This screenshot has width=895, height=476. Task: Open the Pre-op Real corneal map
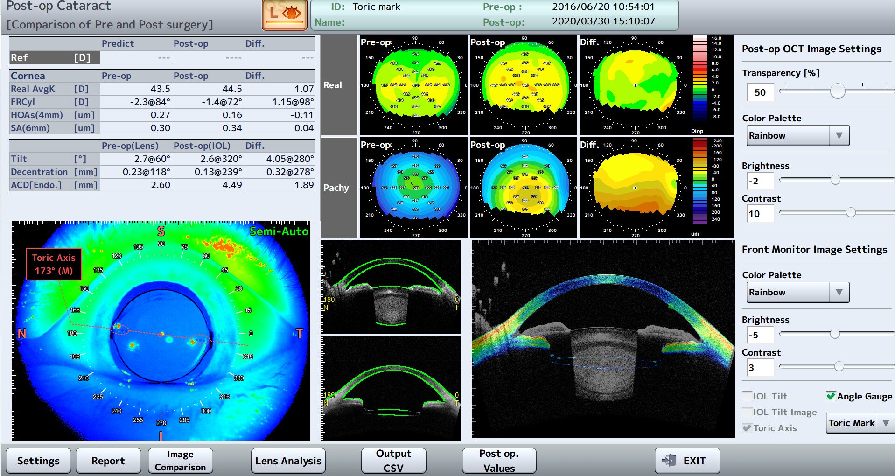pos(413,85)
